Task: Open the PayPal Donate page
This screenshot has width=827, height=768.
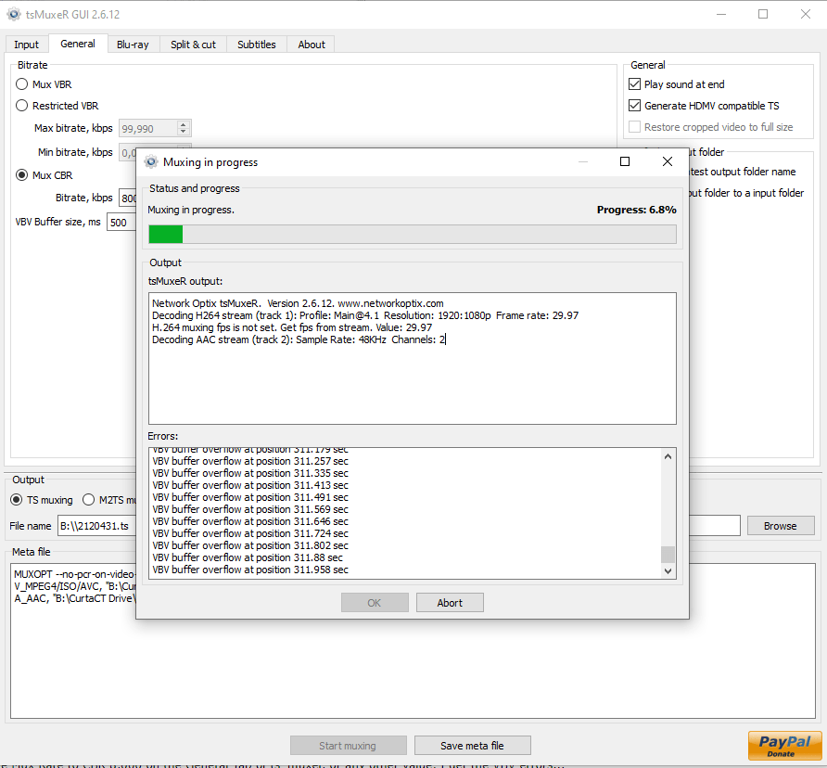Action: pos(783,745)
